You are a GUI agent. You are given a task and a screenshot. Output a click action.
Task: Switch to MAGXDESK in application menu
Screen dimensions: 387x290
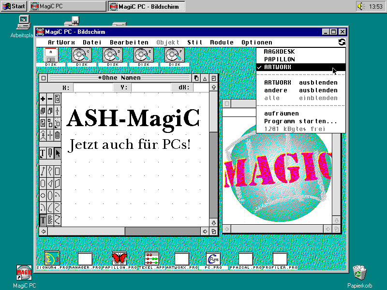[301, 52]
